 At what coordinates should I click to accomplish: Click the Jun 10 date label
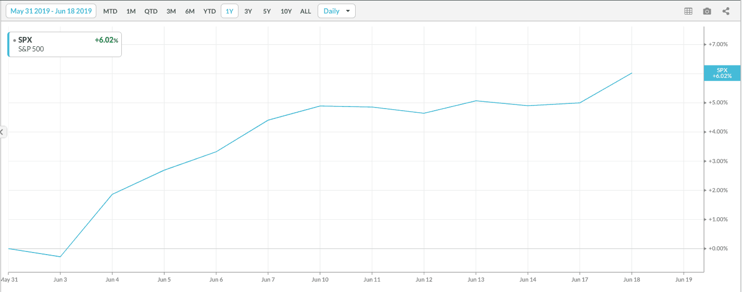click(320, 280)
